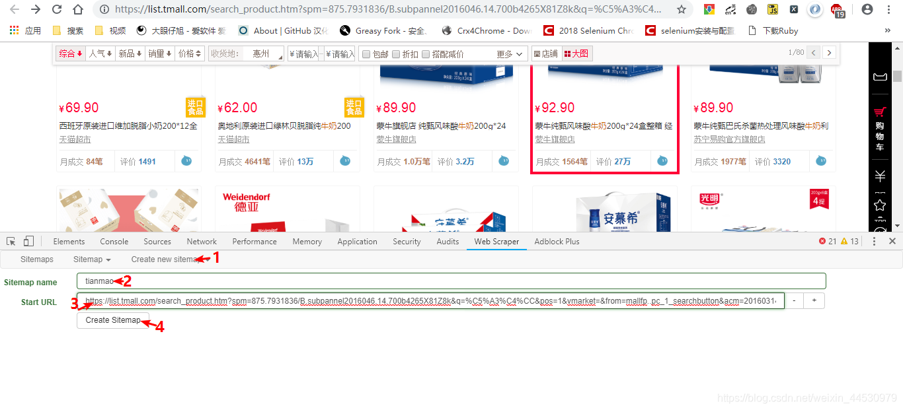
Task: Switch to the Console tab
Action: click(x=114, y=242)
